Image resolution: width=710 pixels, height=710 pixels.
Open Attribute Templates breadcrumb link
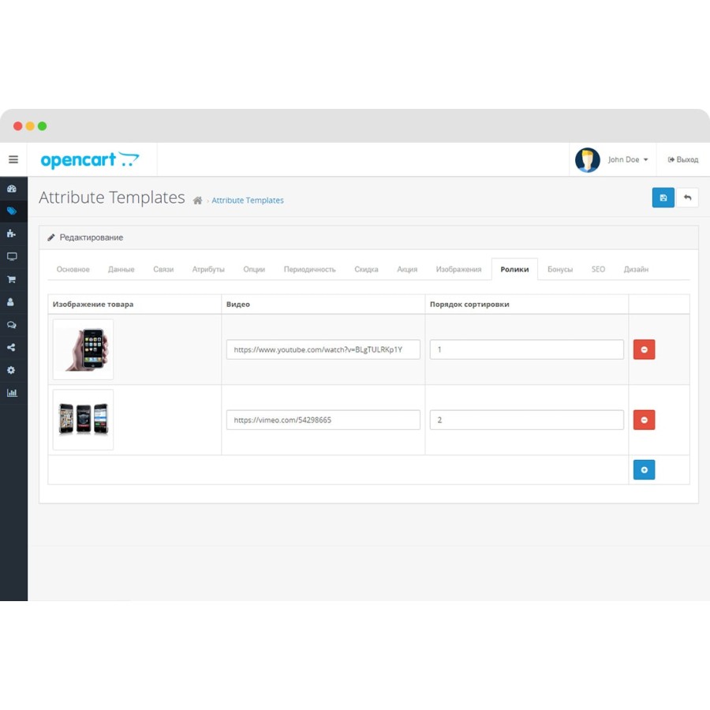tap(248, 200)
